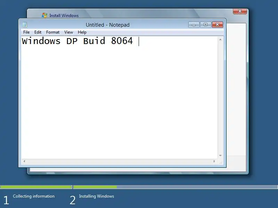Maximize the Notepad window
This screenshot has width=278, height=208.
click(x=205, y=25)
